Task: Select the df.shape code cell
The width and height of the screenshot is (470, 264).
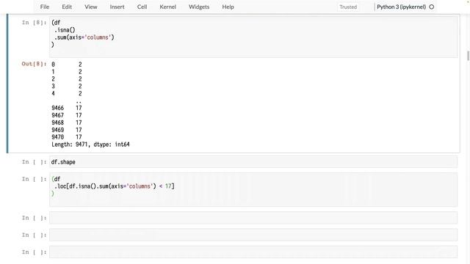Action: pos(253,162)
